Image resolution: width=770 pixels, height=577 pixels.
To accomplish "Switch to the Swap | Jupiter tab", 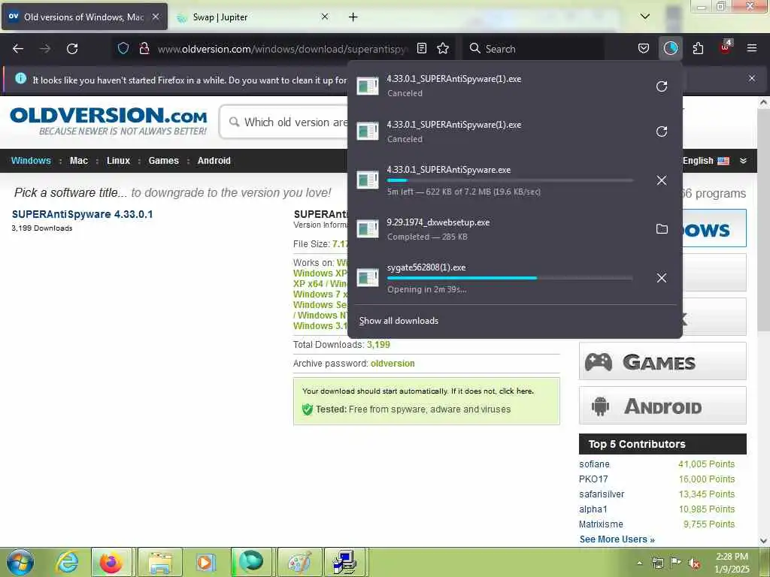I will 253,17.
